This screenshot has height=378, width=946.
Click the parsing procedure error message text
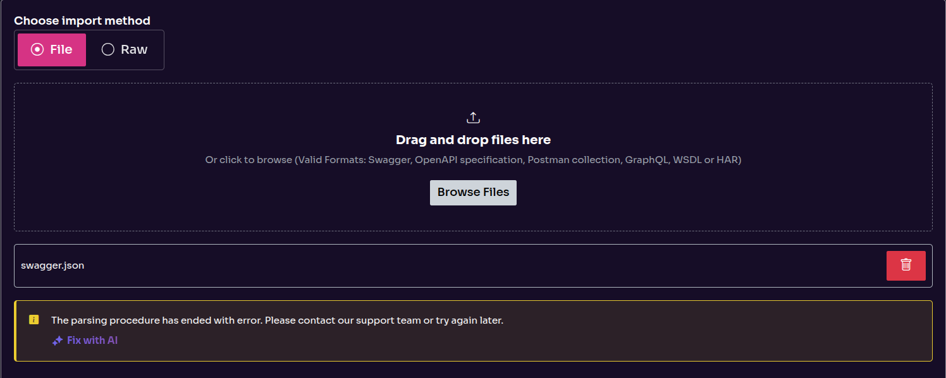(x=277, y=320)
